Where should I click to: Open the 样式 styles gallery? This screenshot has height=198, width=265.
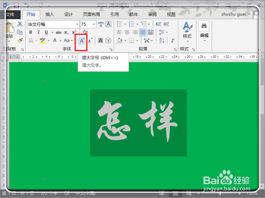[187, 32]
